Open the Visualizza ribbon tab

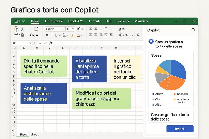pyautogui.click(x=142, y=21)
